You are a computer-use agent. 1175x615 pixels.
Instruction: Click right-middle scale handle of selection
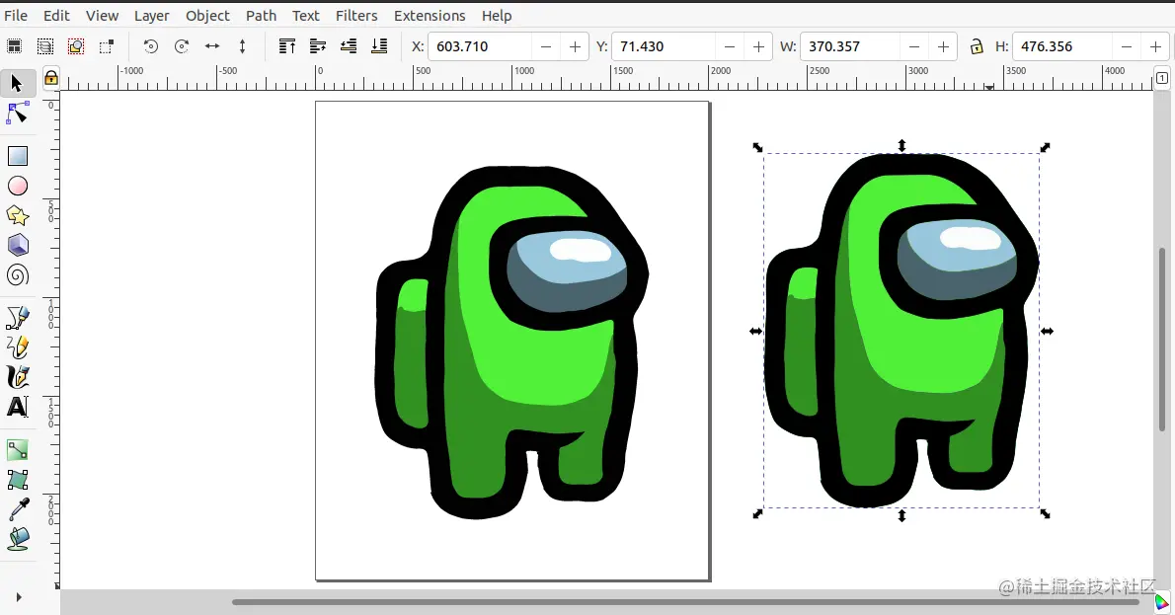[x=1047, y=331]
